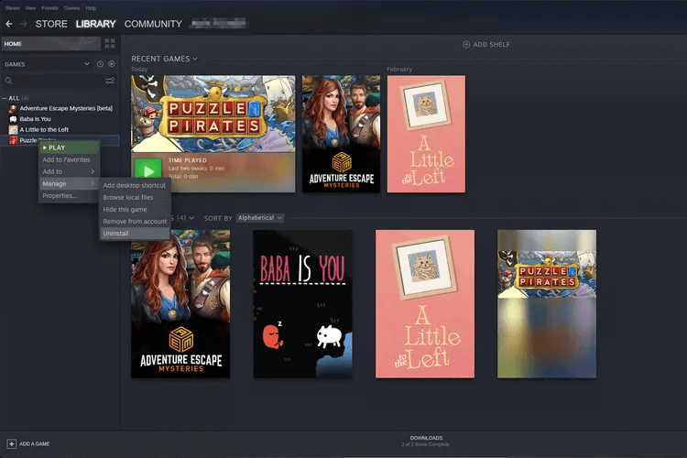687x458 pixels.
Task: Select Uninstall from the Manage submenu
Action: coord(116,234)
